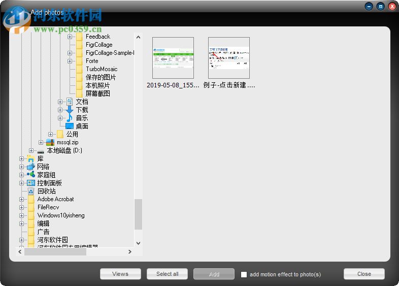The width and height of the screenshot is (399, 286).
Task: Expand the 下载 tree node
Action: point(60,110)
